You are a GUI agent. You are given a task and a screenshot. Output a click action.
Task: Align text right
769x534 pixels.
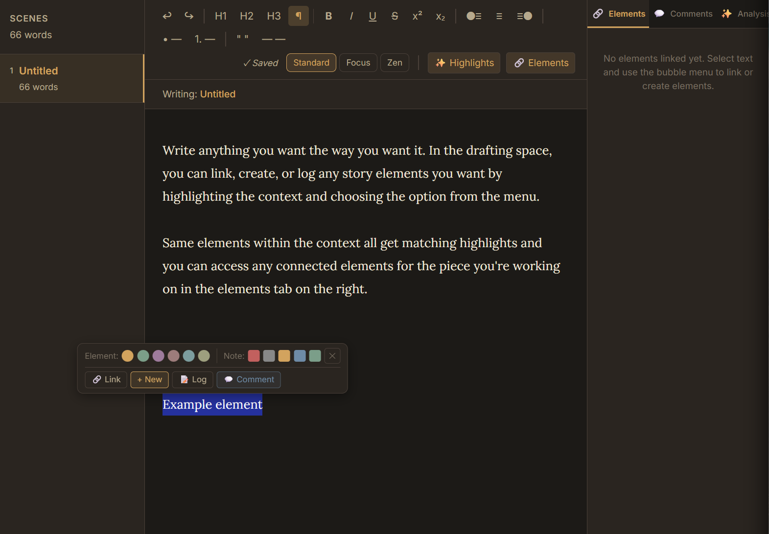pyautogui.click(x=525, y=16)
